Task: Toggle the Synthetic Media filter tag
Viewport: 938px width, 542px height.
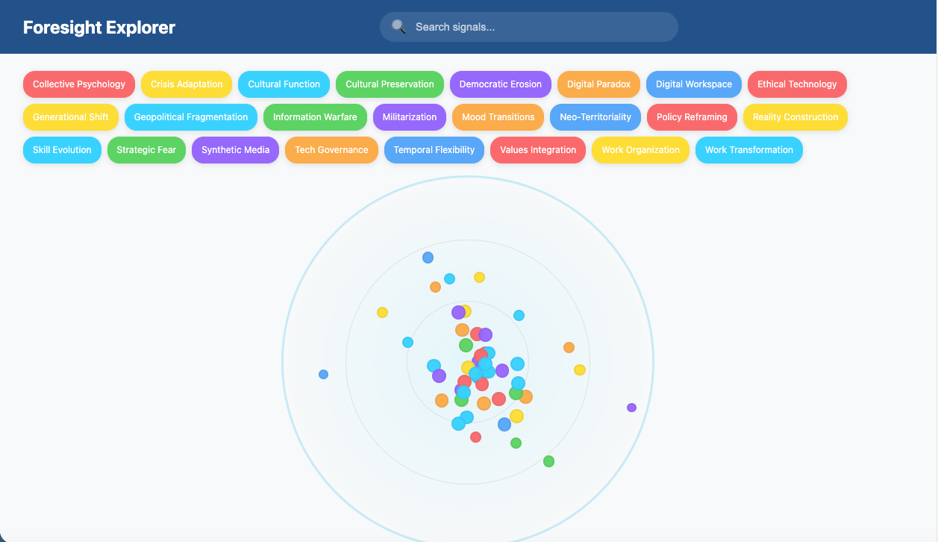Action: pos(235,150)
